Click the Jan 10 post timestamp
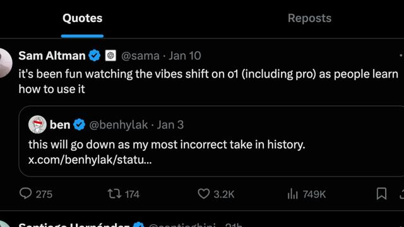Viewport: 404px width, 227px height. click(x=185, y=56)
